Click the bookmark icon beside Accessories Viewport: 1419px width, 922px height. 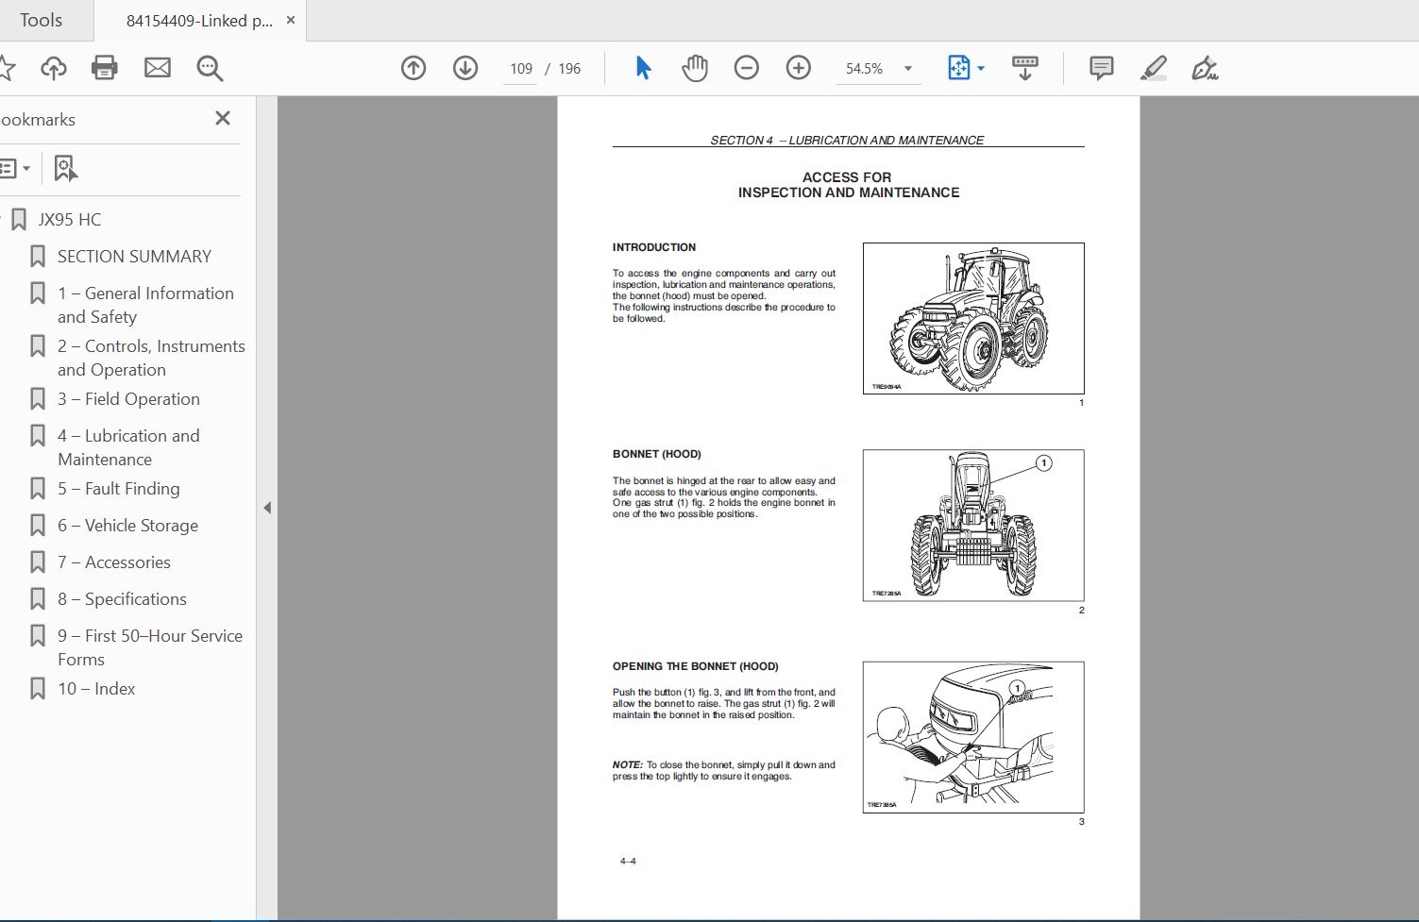38,562
